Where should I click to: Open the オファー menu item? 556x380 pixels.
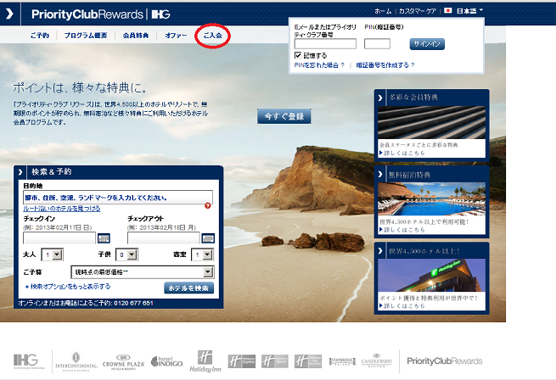[176, 36]
